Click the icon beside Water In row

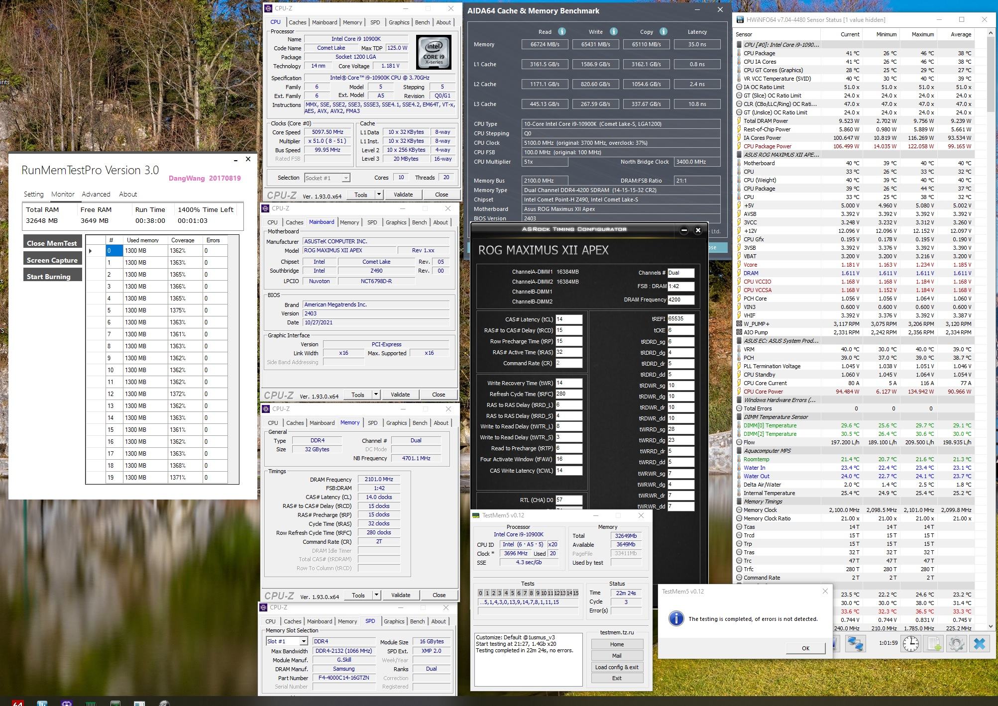739,468
